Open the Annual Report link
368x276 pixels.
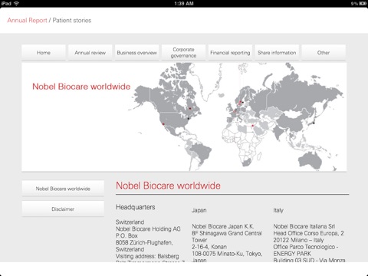[27, 21]
